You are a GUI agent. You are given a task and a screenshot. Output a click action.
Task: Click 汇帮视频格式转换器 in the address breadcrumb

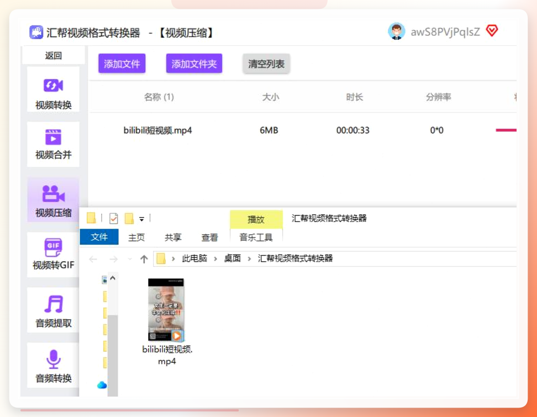click(x=295, y=258)
